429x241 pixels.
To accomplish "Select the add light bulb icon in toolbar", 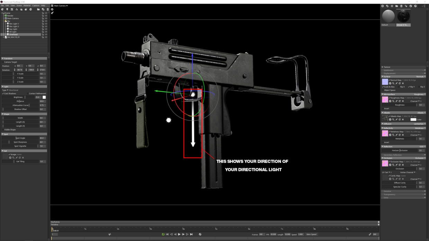I will click(x=7, y=9).
